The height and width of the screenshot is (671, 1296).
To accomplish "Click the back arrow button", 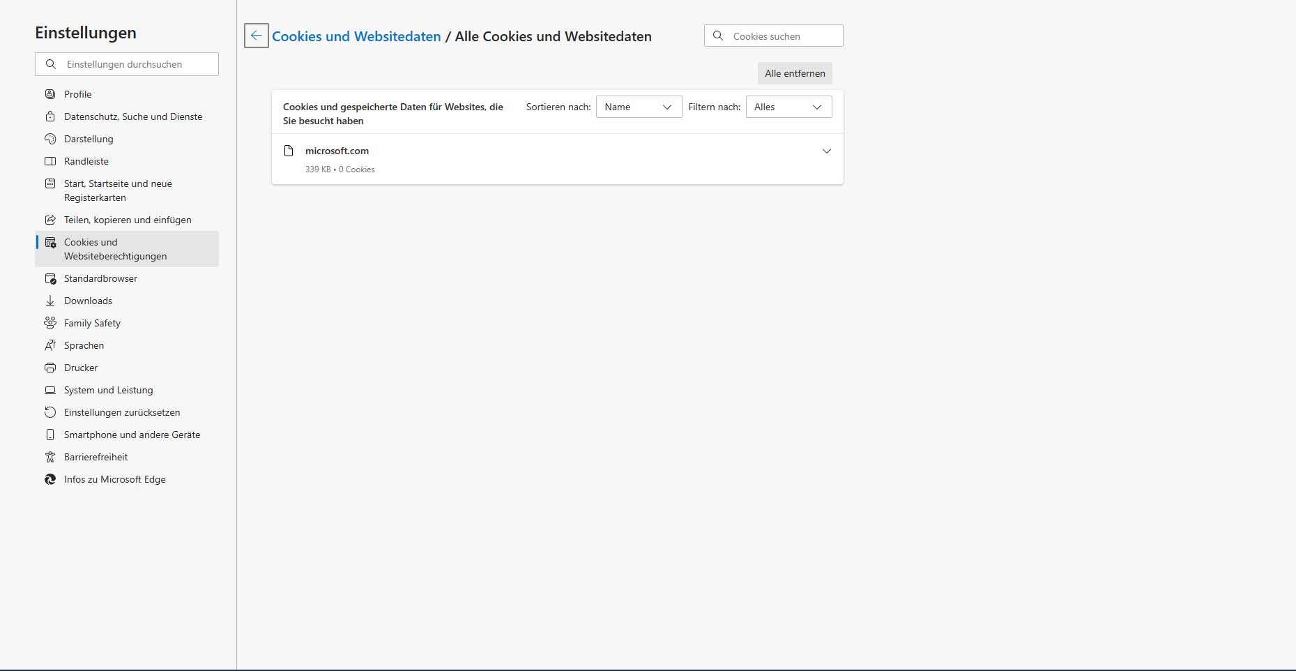I will (x=257, y=36).
